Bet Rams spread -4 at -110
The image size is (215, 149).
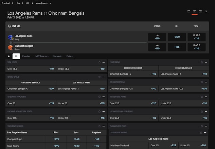(157, 37)
